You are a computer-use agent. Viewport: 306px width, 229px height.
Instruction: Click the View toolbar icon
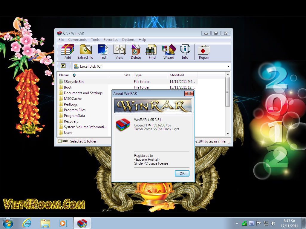coord(120,49)
